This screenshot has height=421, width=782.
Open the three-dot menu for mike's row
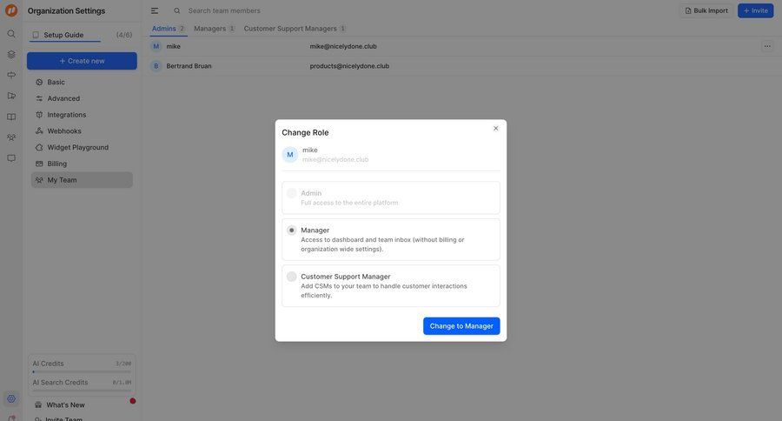(767, 46)
